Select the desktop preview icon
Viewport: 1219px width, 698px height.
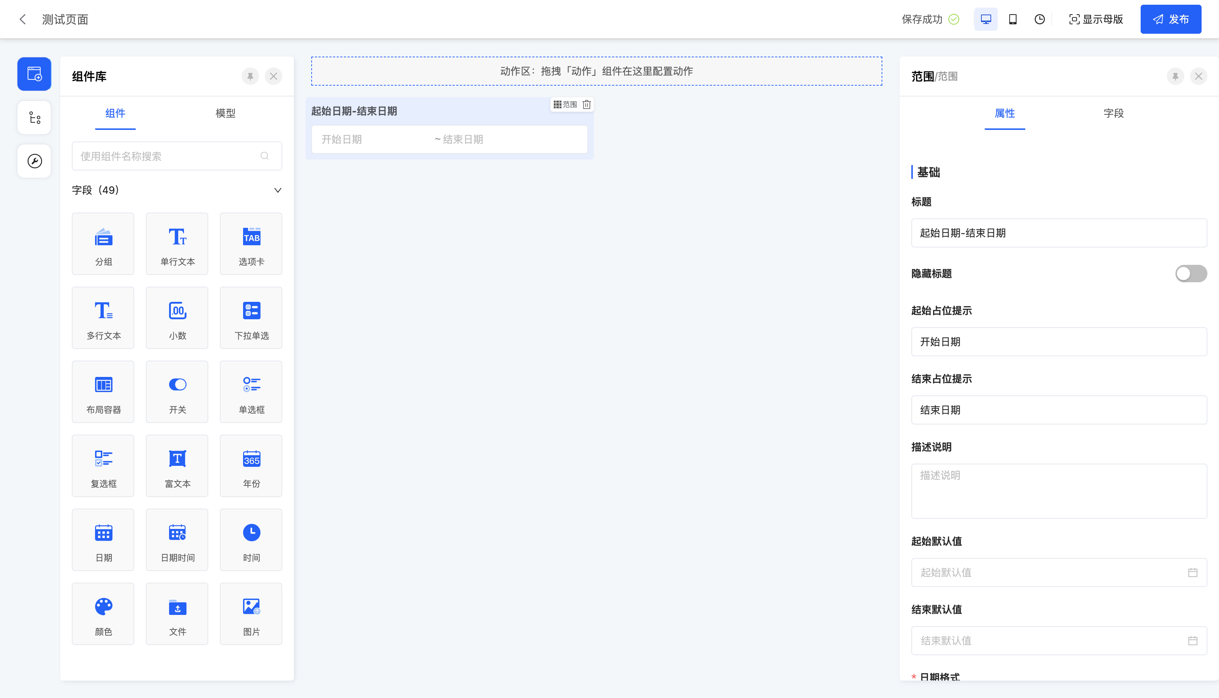click(x=986, y=19)
